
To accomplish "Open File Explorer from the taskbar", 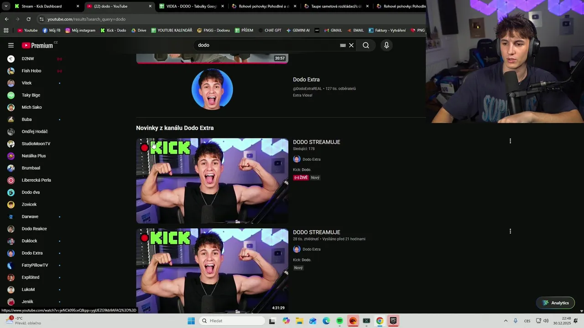I will point(299,321).
